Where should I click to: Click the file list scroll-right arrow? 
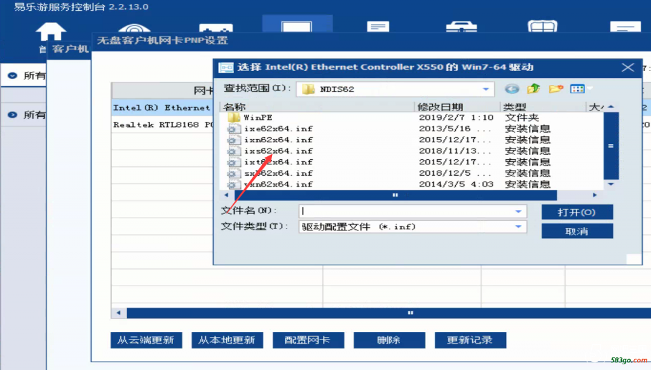click(594, 195)
